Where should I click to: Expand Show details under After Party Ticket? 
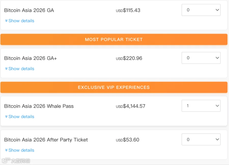click(20, 150)
